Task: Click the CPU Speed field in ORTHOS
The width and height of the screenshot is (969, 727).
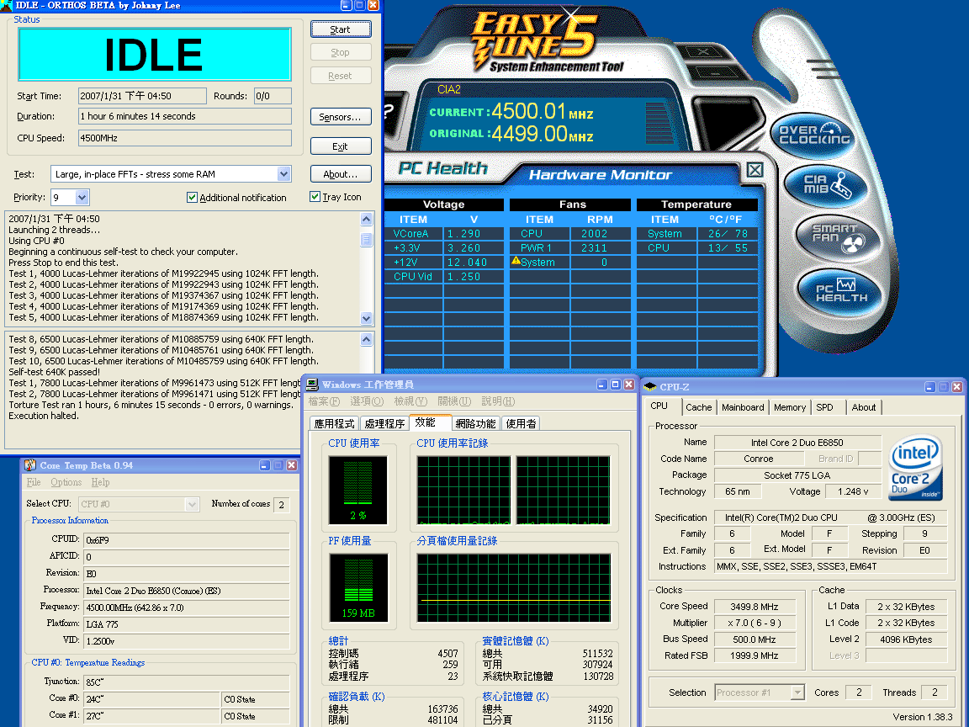Action: pos(185,138)
